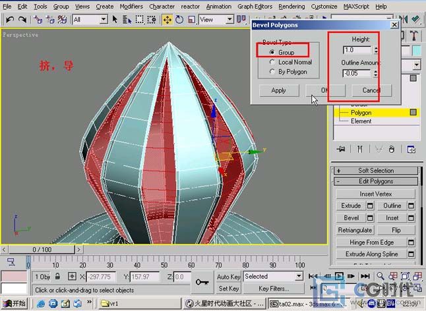This screenshot has height=311, width=426.
Task: Open the Graph Editors menu
Action: (255, 6)
